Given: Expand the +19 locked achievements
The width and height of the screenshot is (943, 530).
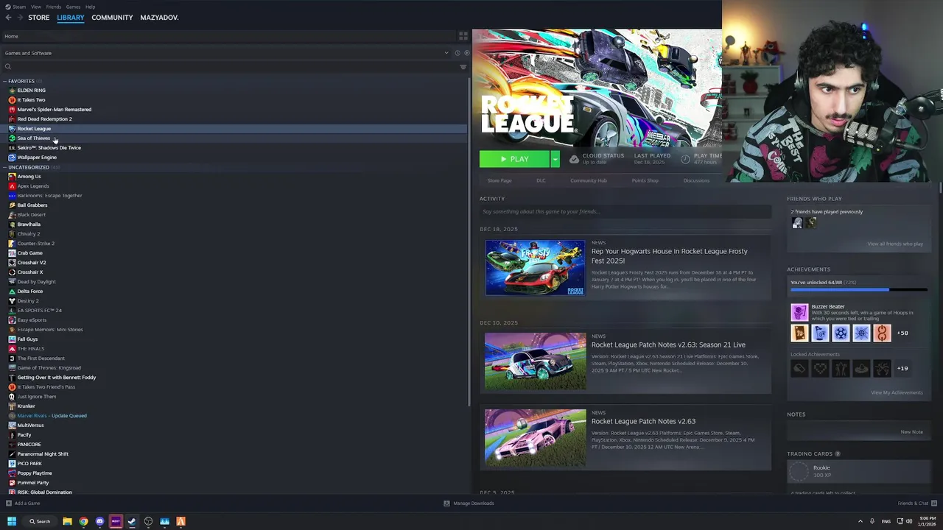Looking at the screenshot, I should (x=902, y=368).
